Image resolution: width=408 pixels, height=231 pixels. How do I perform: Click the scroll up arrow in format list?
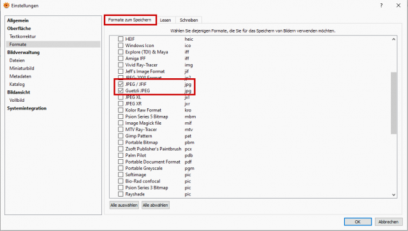(x=394, y=39)
